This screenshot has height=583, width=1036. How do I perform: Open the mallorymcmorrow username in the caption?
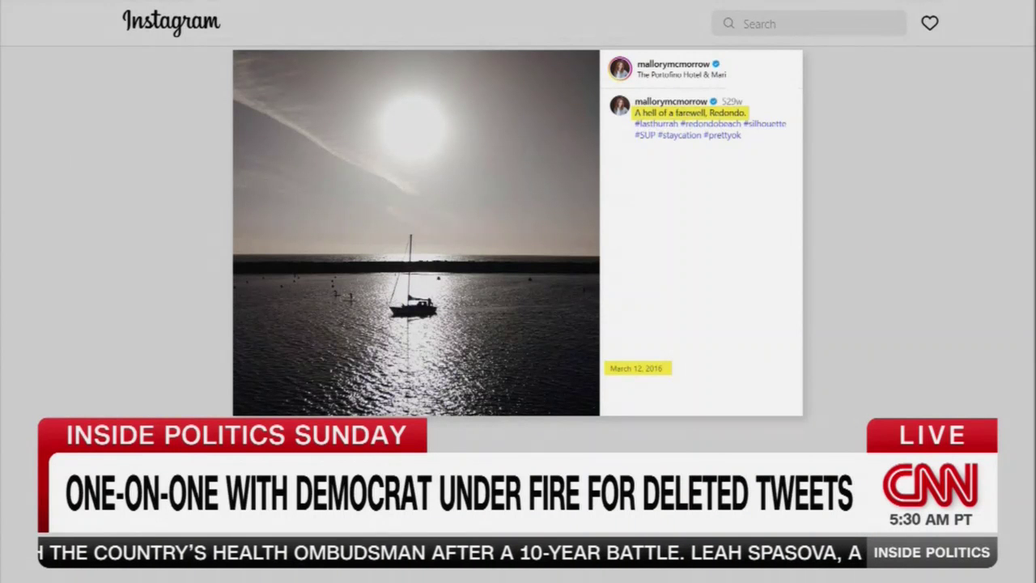(x=671, y=101)
